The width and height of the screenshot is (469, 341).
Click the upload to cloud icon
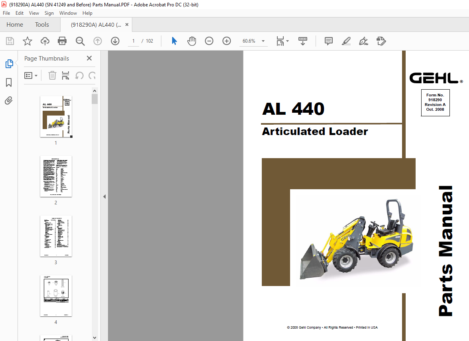[45, 41]
